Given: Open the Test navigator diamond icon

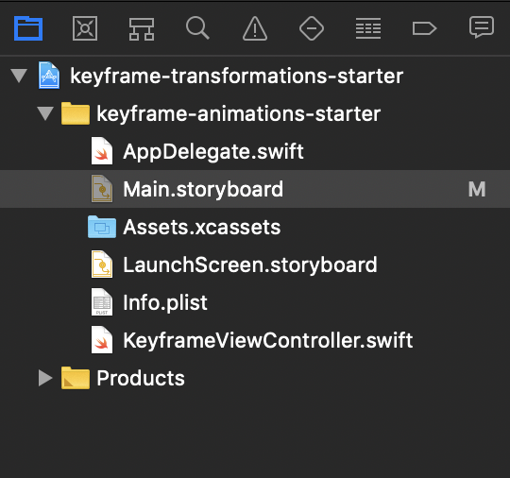Looking at the screenshot, I should 312,28.
